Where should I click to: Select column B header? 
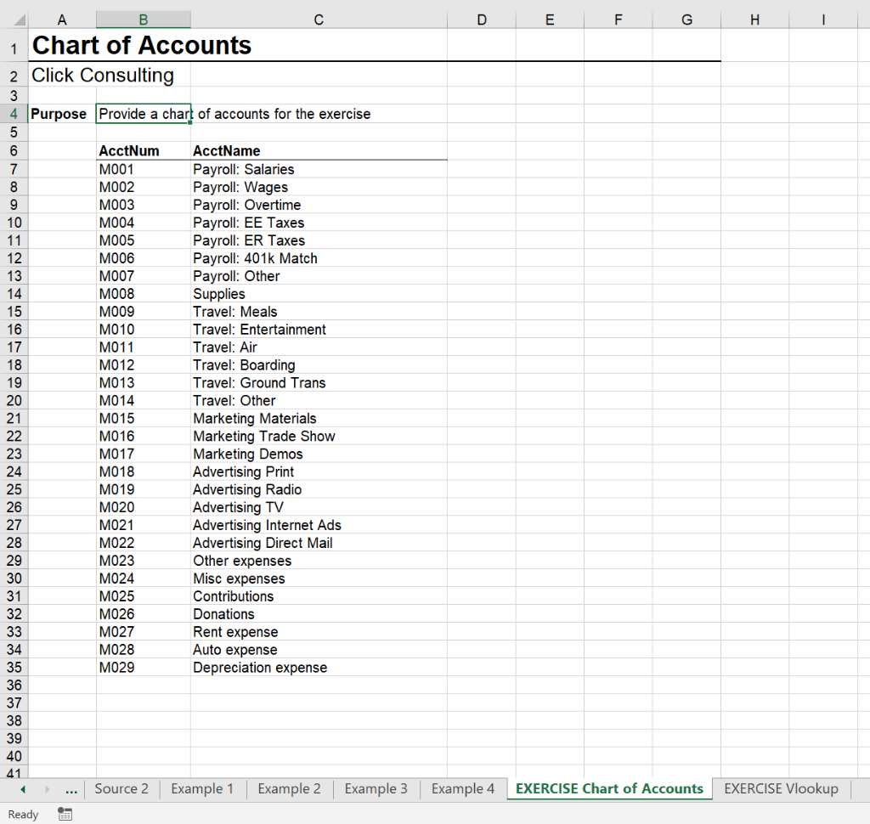pyautogui.click(x=143, y=20)
